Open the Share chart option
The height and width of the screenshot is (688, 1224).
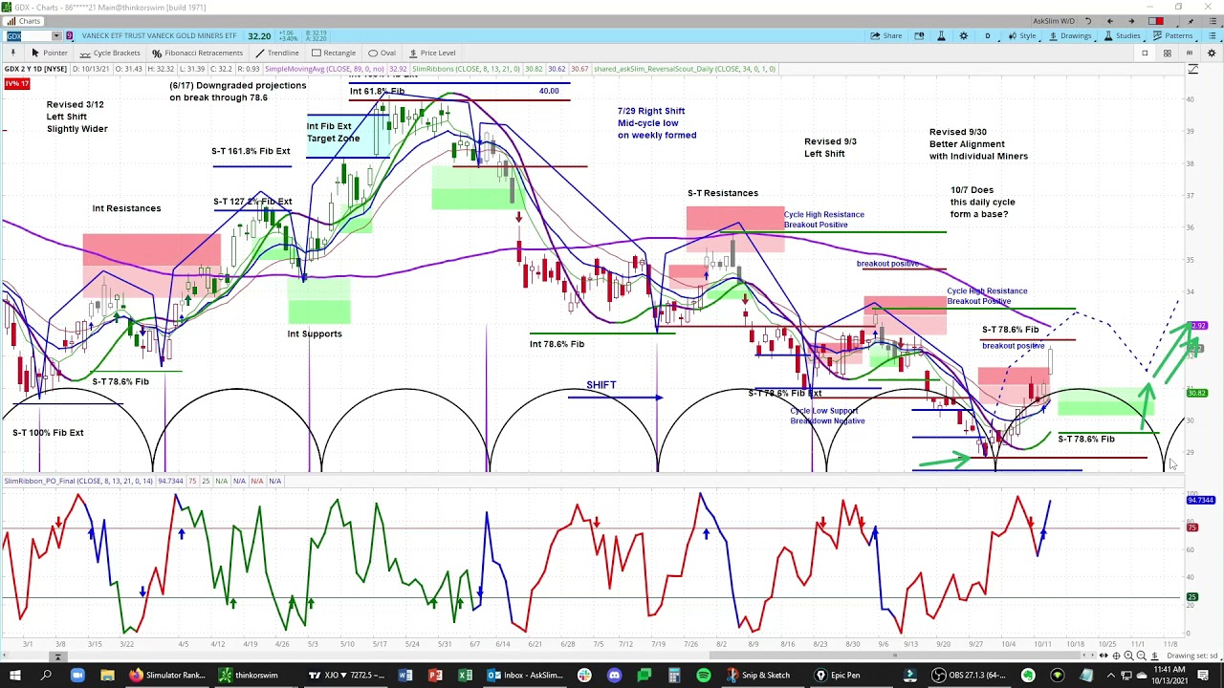(x=885, y=36)
